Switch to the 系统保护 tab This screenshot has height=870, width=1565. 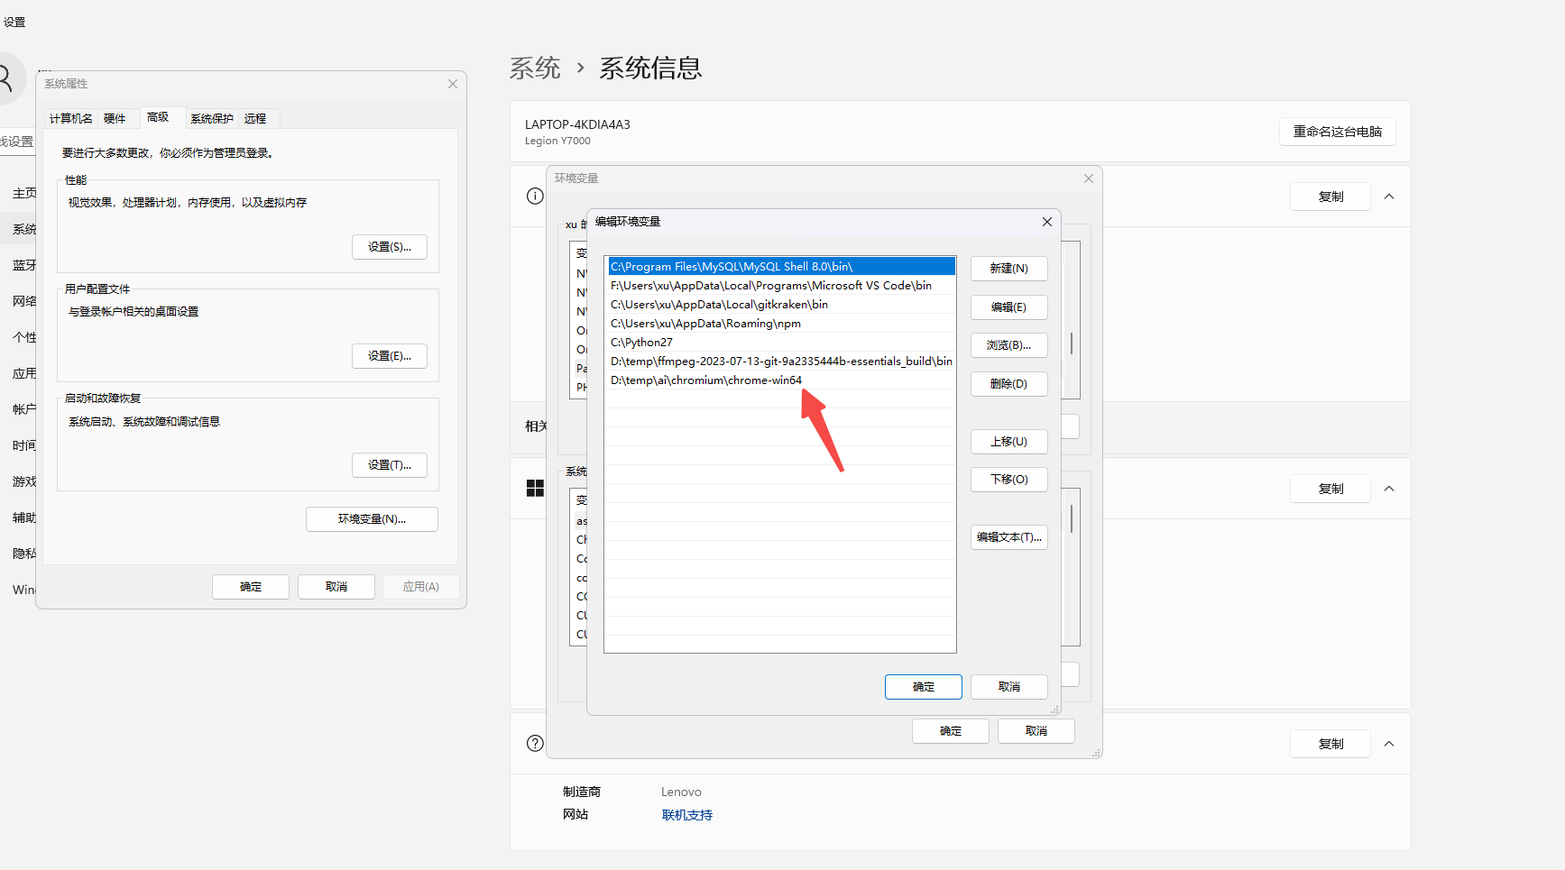click(211, 117)
